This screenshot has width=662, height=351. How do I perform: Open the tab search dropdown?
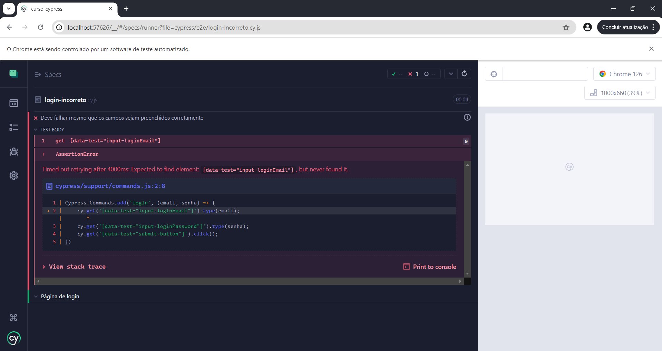tap(9, 9)
